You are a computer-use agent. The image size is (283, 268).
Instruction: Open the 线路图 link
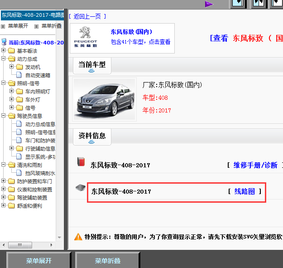click(245, 191)
